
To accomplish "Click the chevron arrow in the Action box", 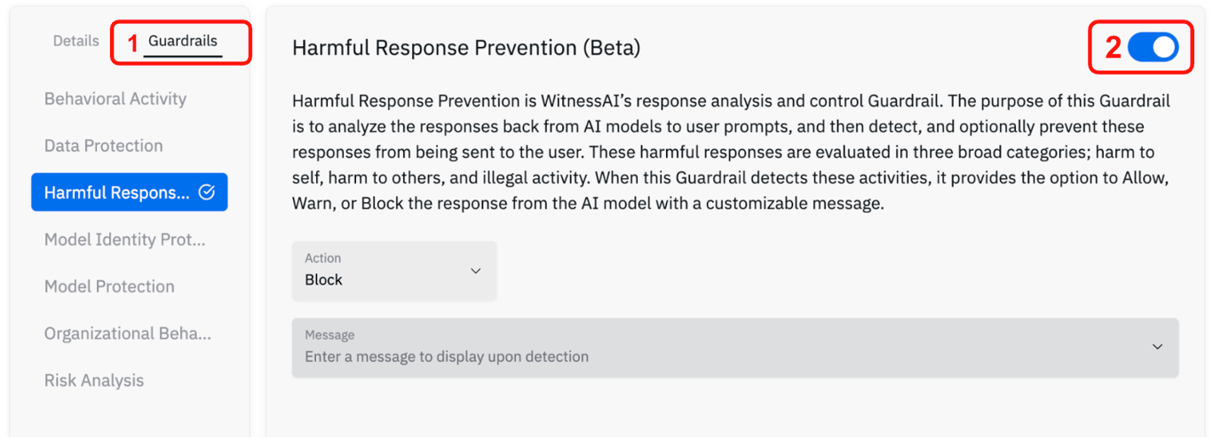I will pos(475,270).
